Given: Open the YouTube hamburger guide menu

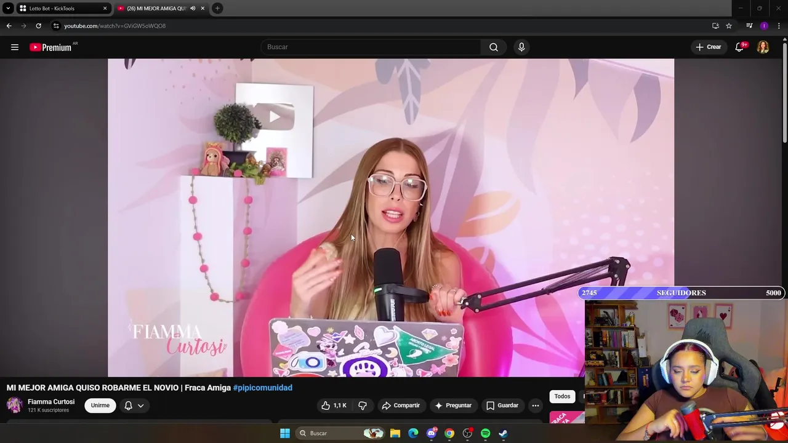Looking at the screenshot, I should (15, 47).
